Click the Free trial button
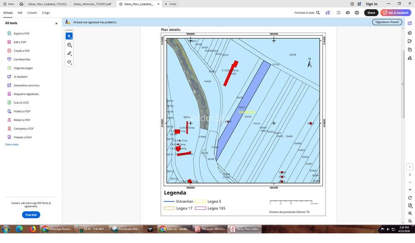The width and height of the screenshot is (415, 243). [x=31, y=215]
